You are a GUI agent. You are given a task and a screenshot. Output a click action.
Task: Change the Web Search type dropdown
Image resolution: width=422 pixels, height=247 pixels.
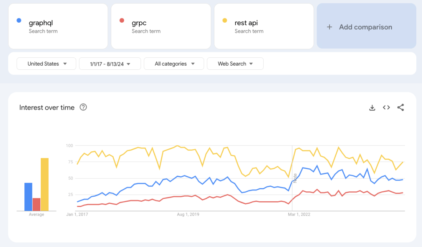235,64
